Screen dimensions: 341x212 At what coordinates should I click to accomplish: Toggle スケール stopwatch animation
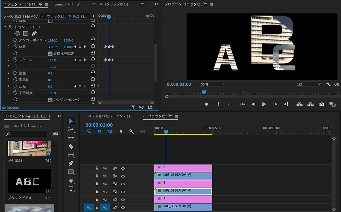[x=15, y=60]
